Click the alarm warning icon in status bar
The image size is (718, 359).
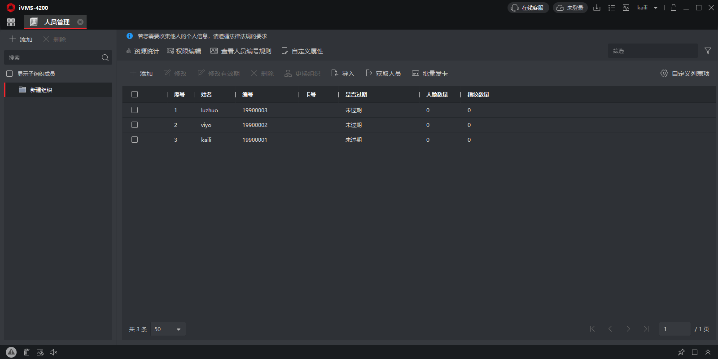pos(11,352)
